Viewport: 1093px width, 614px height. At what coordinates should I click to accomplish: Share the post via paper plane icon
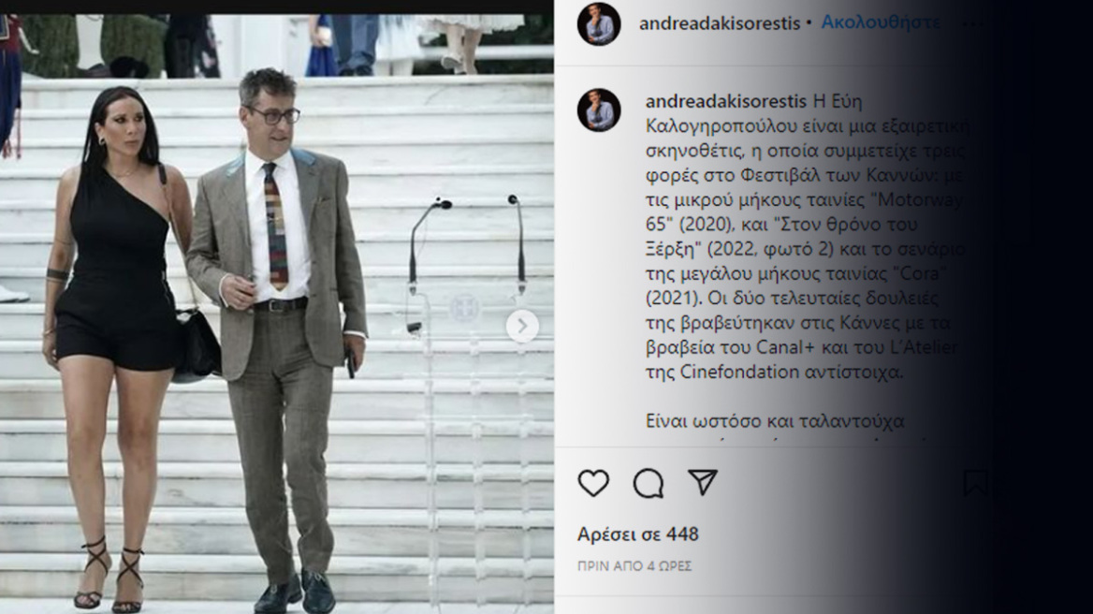703,482
